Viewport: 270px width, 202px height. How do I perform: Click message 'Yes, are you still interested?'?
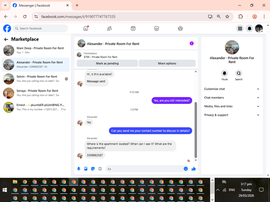172,101
